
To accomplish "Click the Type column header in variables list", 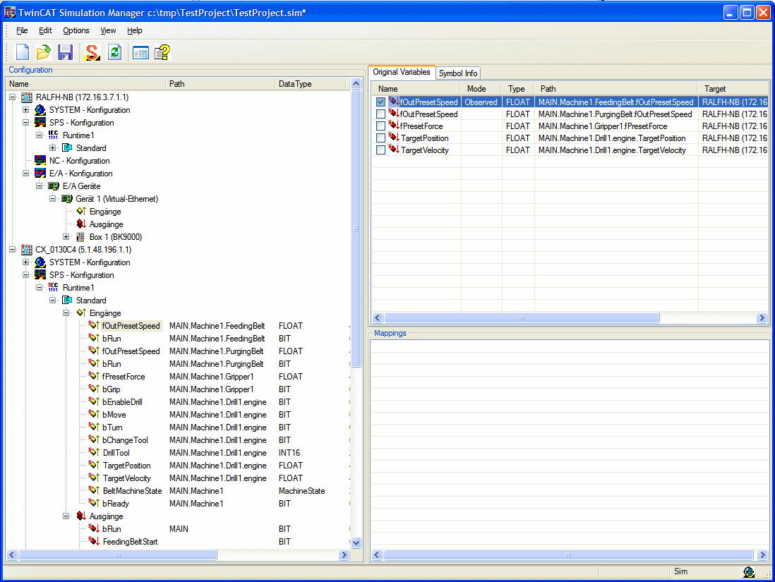I will coord(517,89).
